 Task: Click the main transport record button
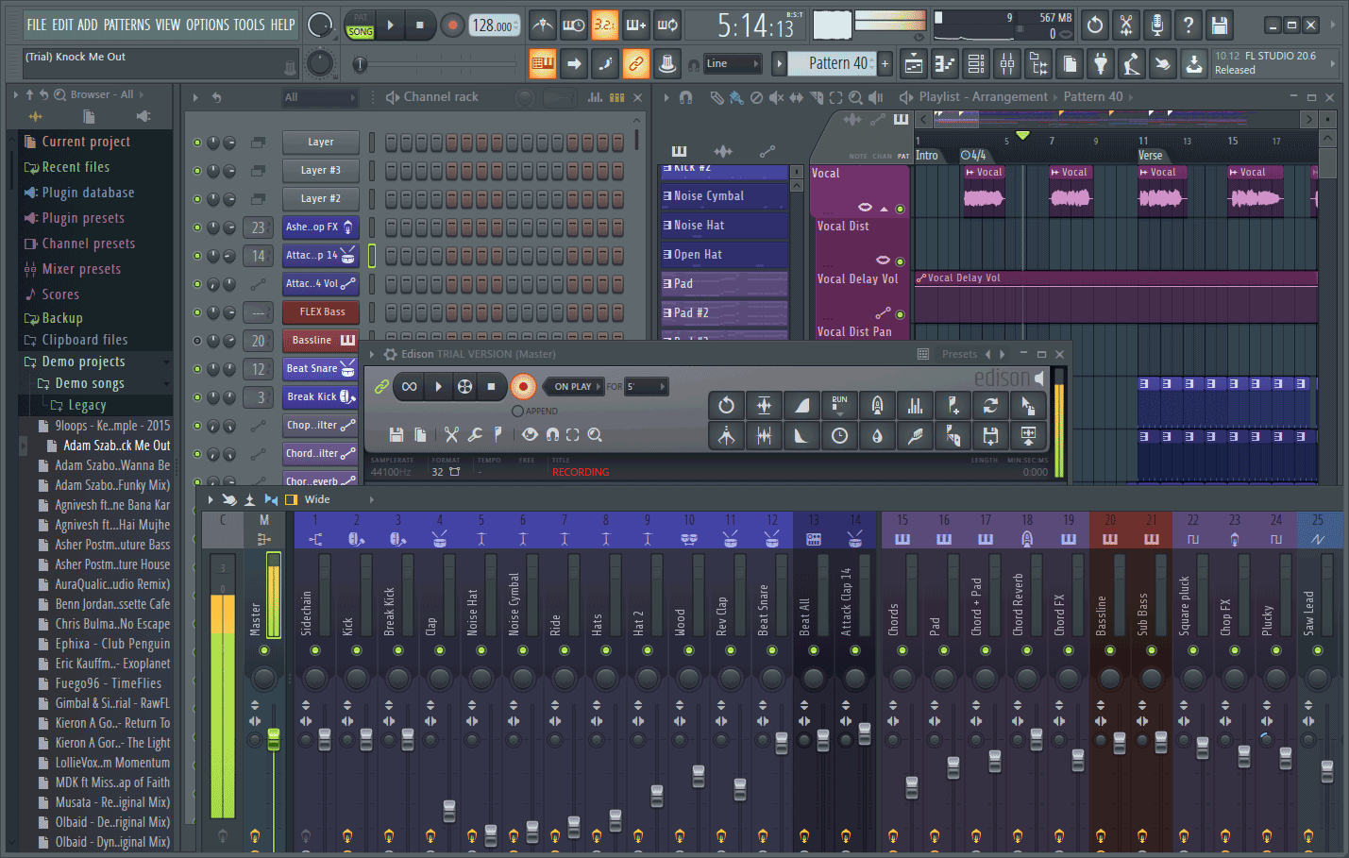[452, 25]
